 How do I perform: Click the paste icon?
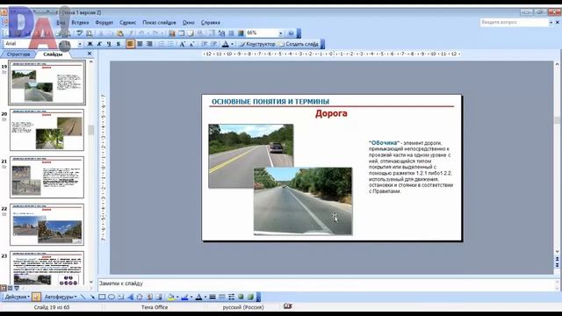[x=119, y=33]
